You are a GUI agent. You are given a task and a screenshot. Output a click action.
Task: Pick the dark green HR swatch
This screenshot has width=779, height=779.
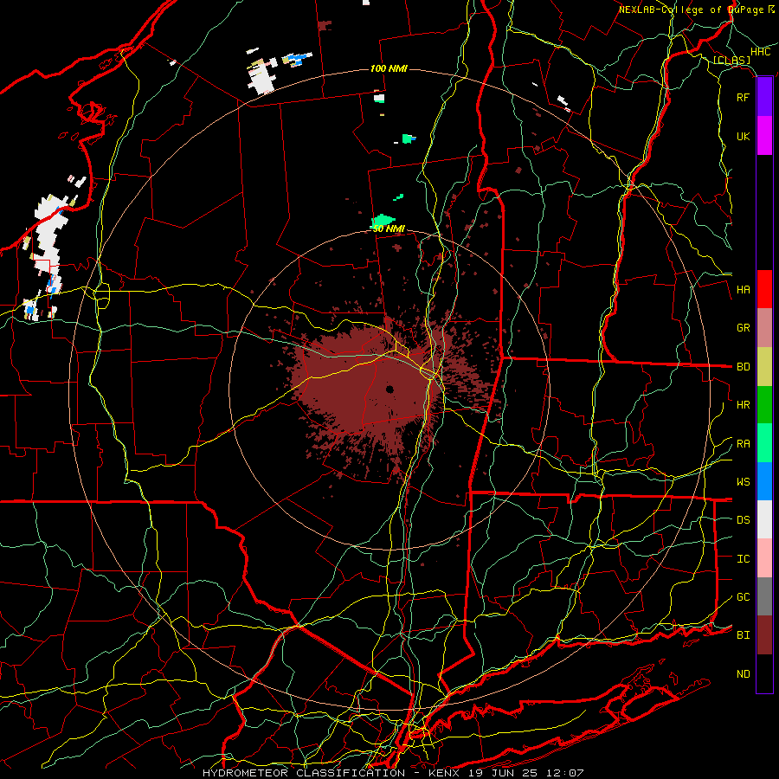[x=764, y=405]
